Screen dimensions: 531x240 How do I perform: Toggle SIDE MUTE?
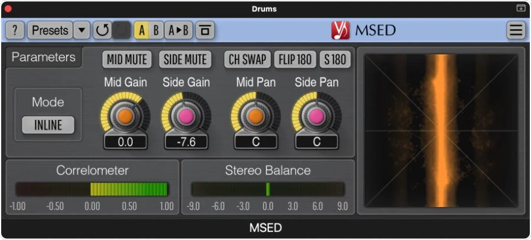click(x=185, y=60)
